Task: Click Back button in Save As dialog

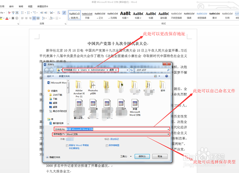Action: tap(47, 70)
